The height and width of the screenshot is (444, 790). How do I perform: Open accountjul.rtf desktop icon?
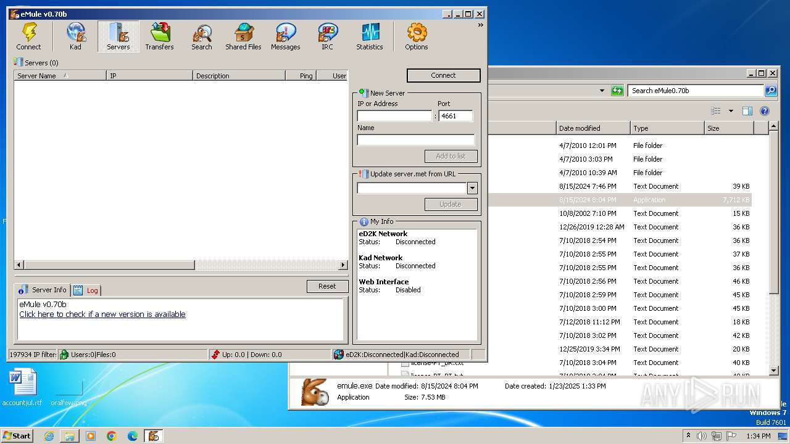(22, 387)
